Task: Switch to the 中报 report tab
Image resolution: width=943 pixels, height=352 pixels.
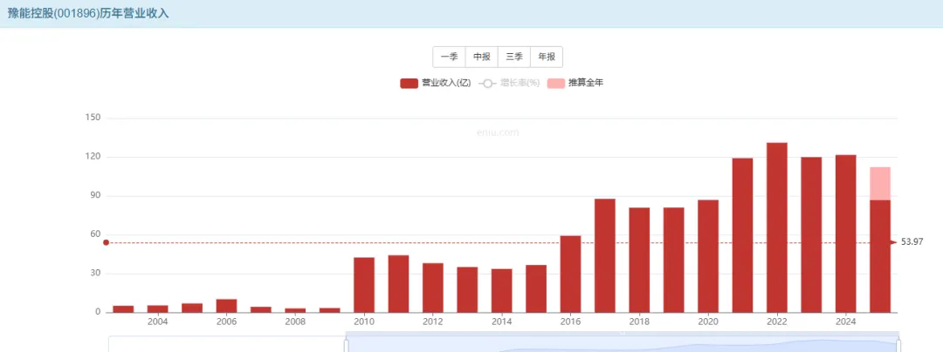Action: [x=482, y=57]
